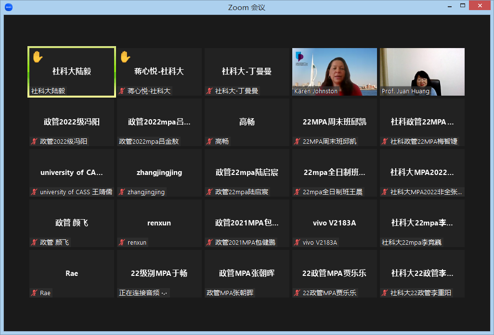494x335 pixels.
Task: Select the 政管 颜飞 participant tile
Action: tap(72, 223)
